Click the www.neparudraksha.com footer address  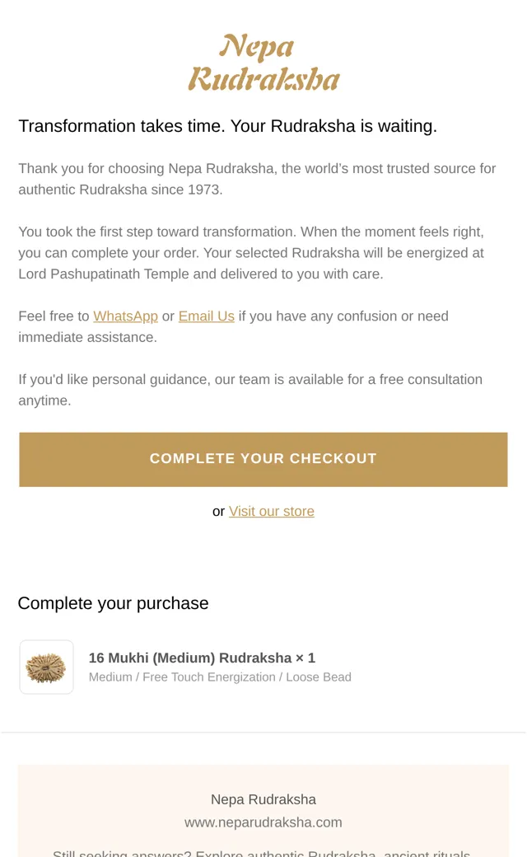pyautogui.click(x=263, y=822)
